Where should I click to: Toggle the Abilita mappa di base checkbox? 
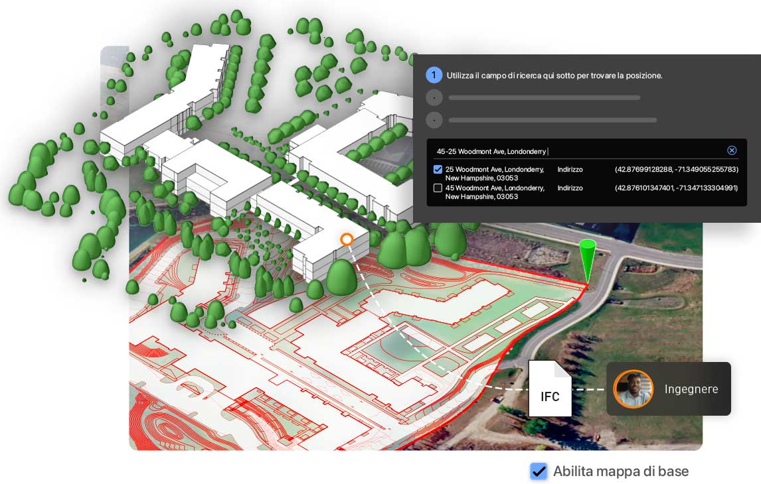539,471
